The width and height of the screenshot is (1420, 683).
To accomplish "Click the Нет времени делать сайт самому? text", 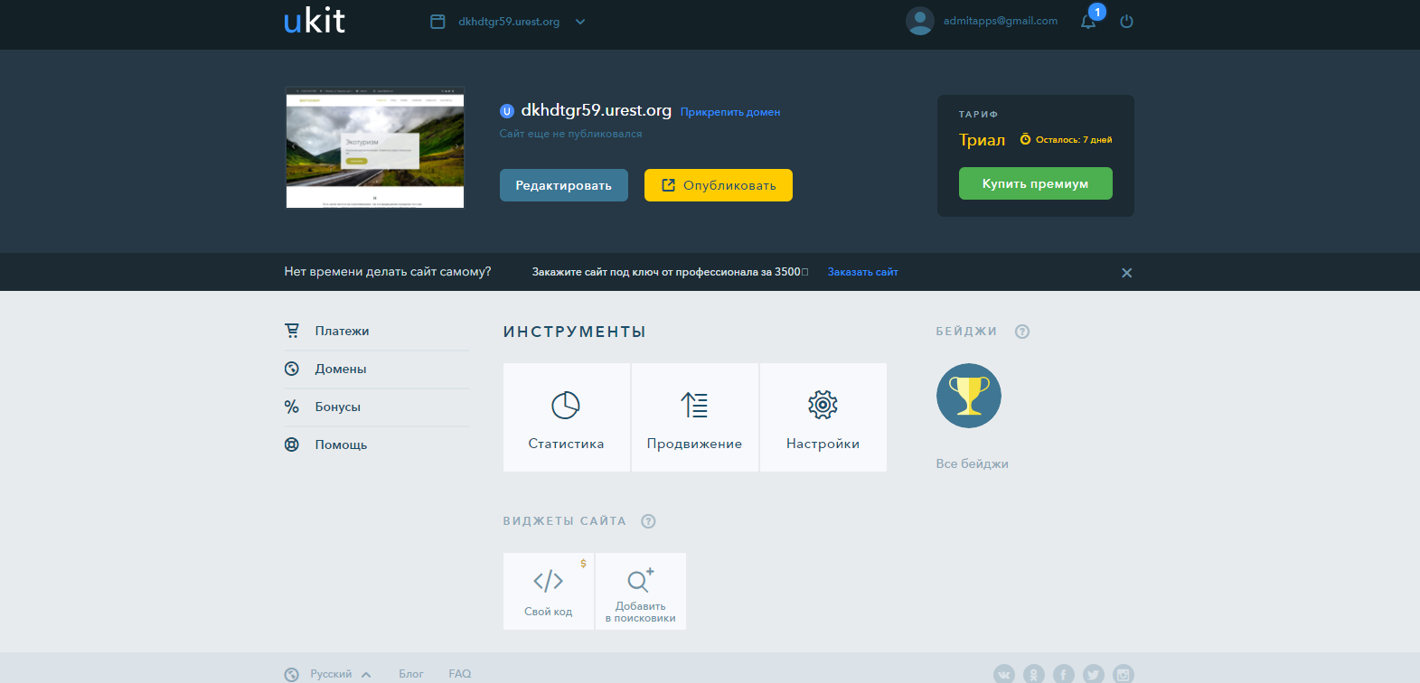I will [388, 271].
